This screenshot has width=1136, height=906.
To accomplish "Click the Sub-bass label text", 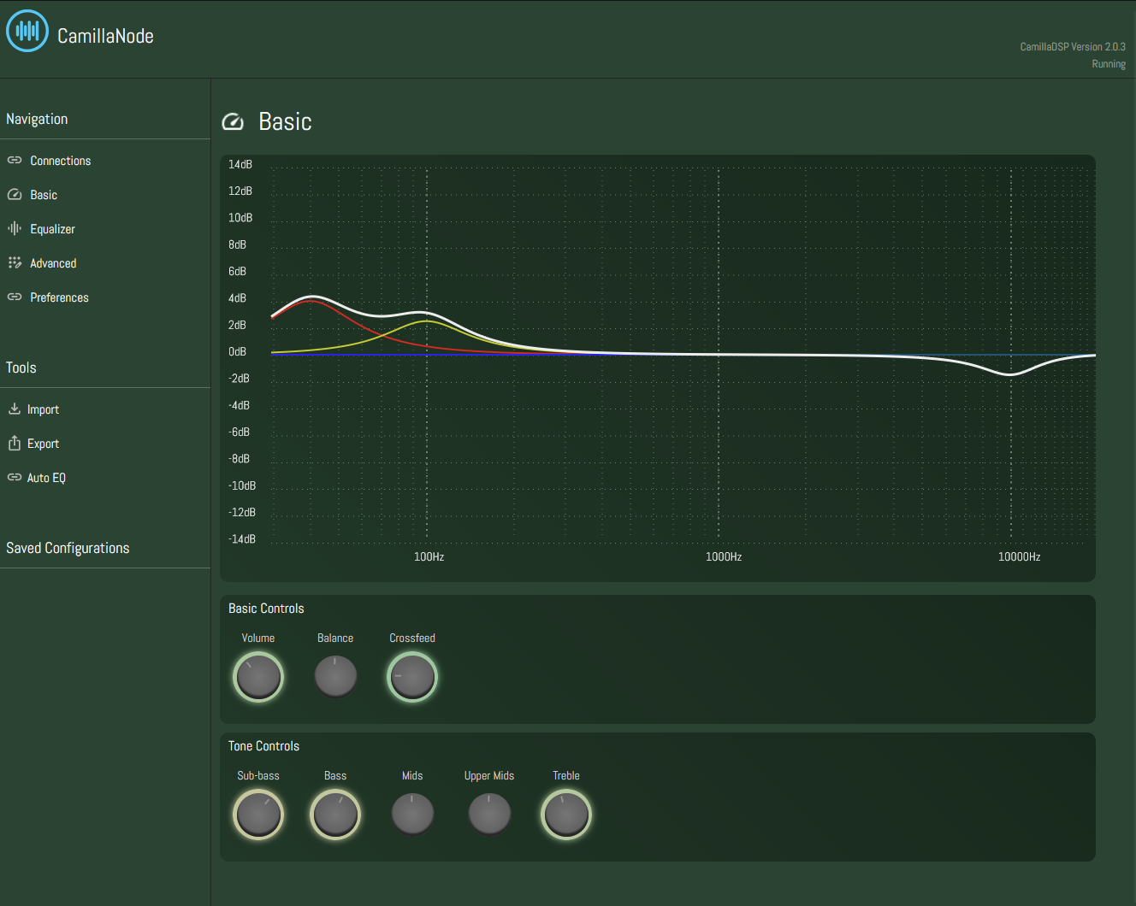I will coord(258,776).
